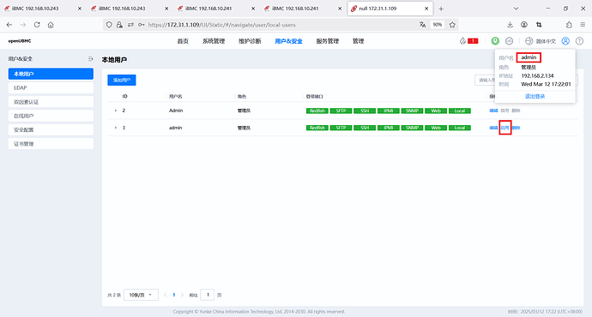Open the browser hamburger menu
The height and width of the screenshot is (317, 592).
point(583,25)
